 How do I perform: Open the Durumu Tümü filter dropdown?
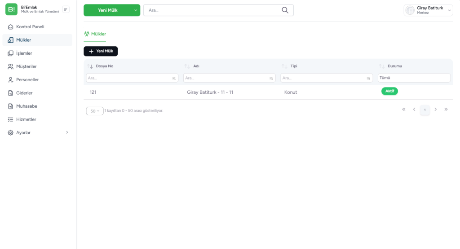tap(414, 78)
